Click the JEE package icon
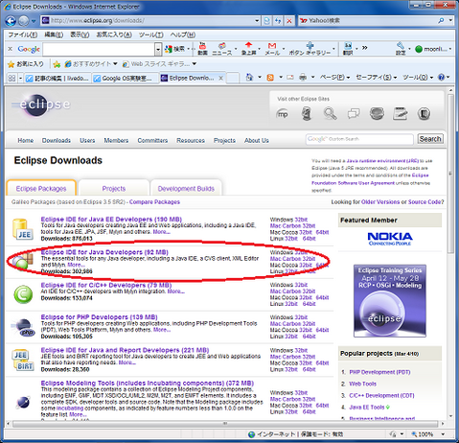The width and height of the screenshot is (459, 443). tap(22, 229)
